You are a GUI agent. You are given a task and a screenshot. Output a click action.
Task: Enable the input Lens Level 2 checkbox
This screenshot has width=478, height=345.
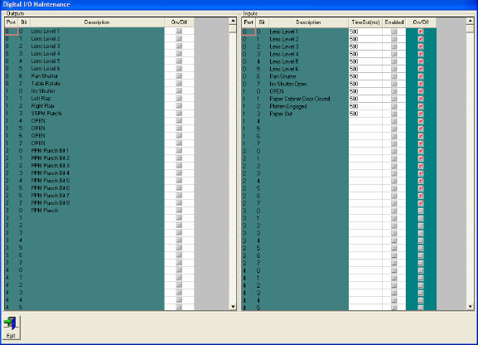coord(394,39)
